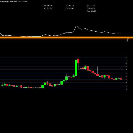Click the 59 price axis label
The image size is (133, 133).
coord(126,57)
